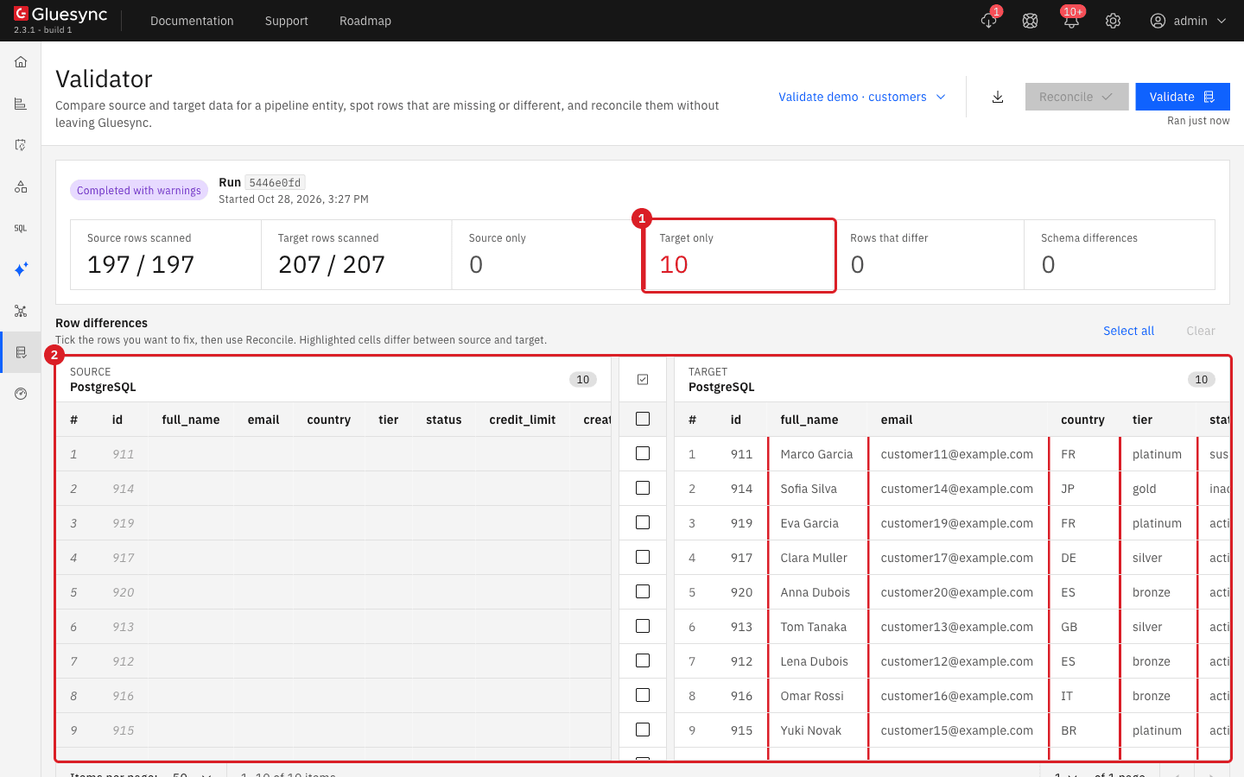
Task: Click the Select all link
Action: point(1128,331)
